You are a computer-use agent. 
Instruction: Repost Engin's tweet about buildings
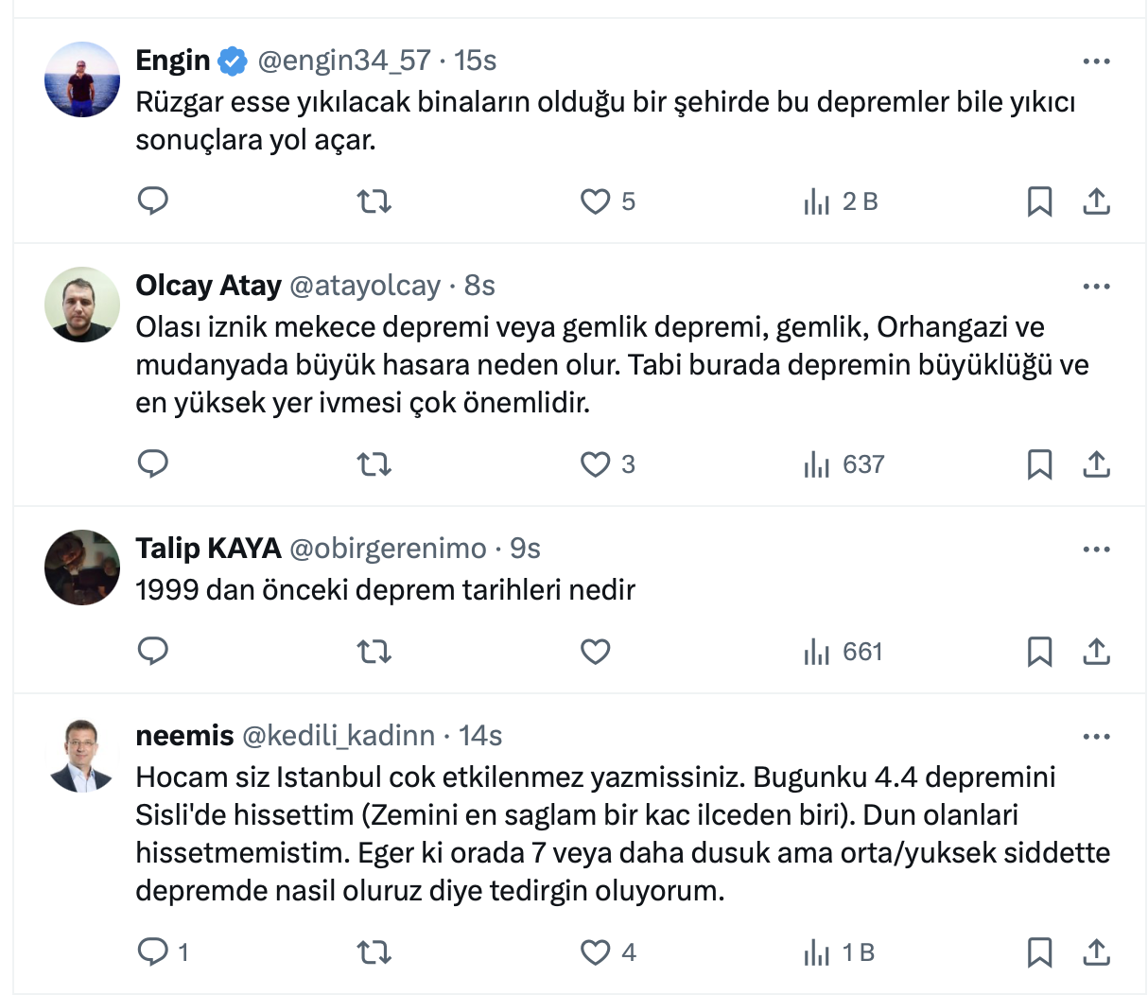pyautogui.click(x=374, y=201)
